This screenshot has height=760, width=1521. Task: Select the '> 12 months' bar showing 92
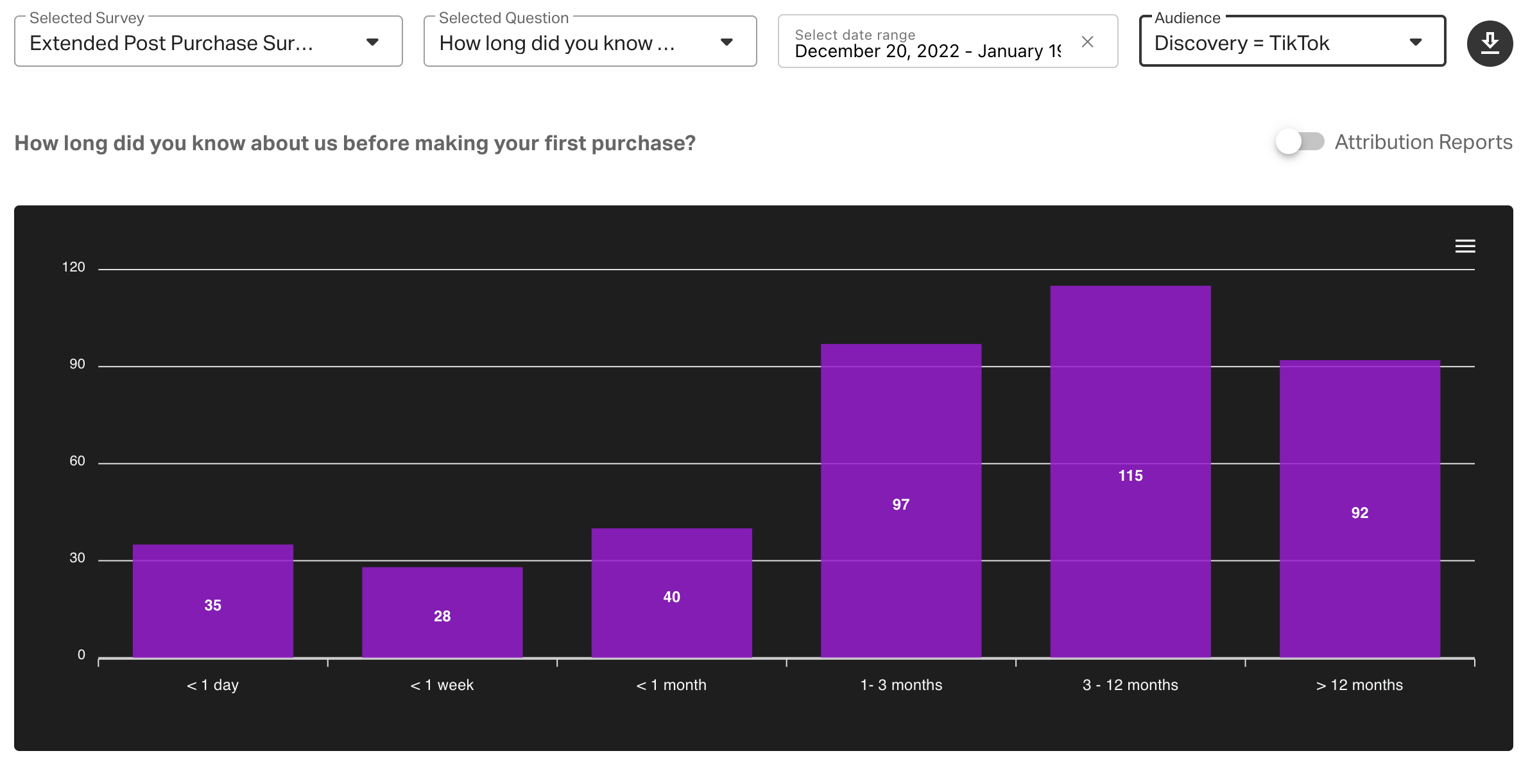pyautogui.click(x=1360, y=509)
